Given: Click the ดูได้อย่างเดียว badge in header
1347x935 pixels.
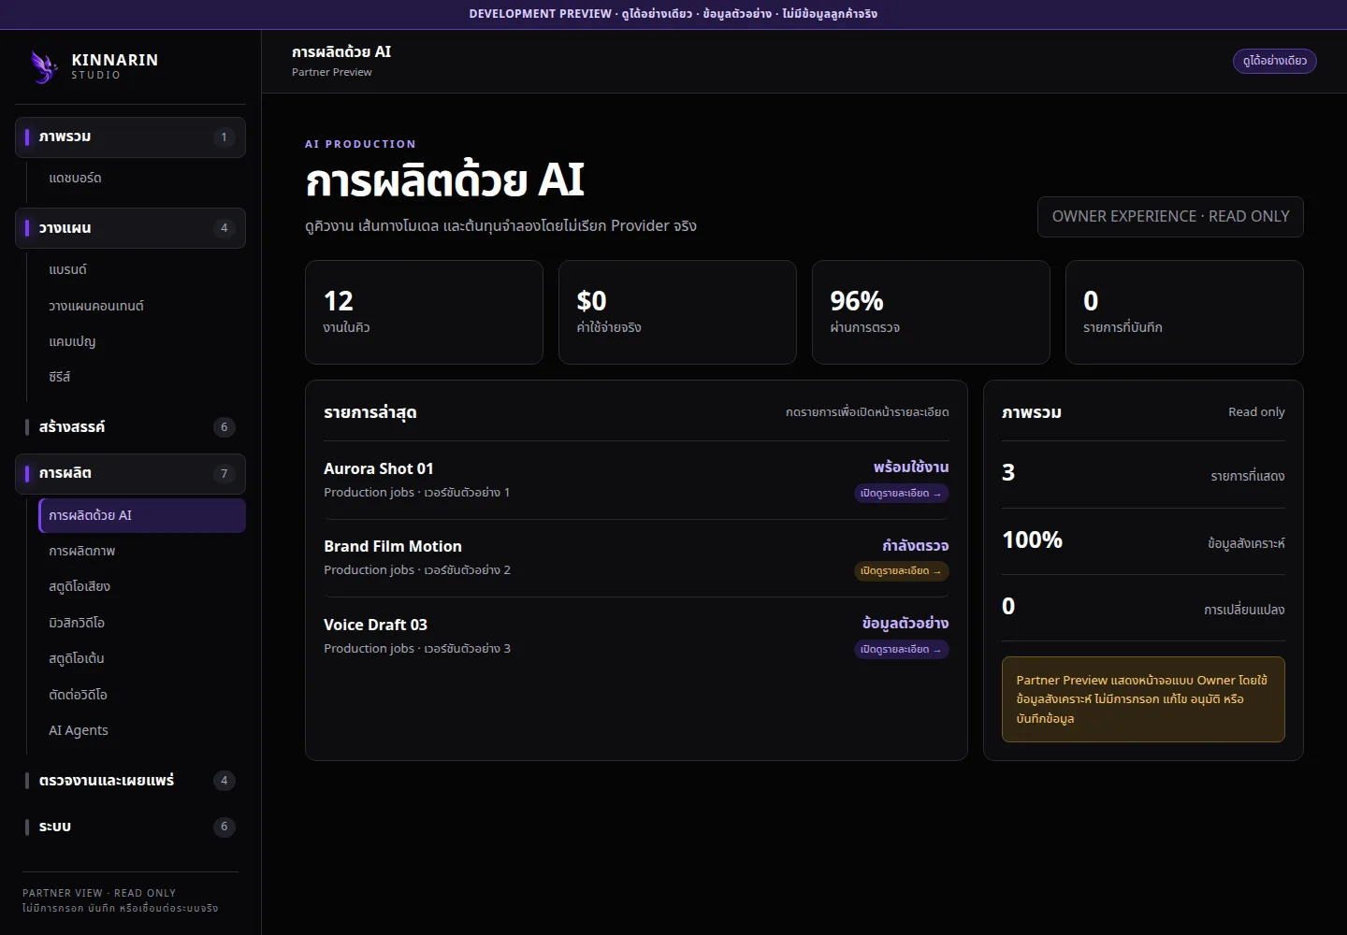Looking at the screenshot, I should [x=1274, y=61].
